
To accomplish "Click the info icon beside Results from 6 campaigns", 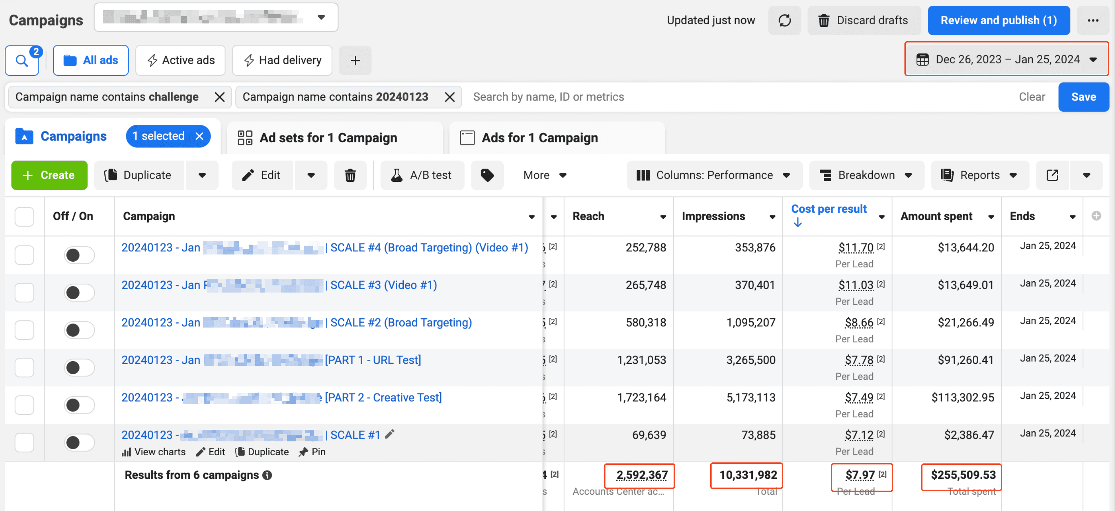I will click(x=267, y=475).
